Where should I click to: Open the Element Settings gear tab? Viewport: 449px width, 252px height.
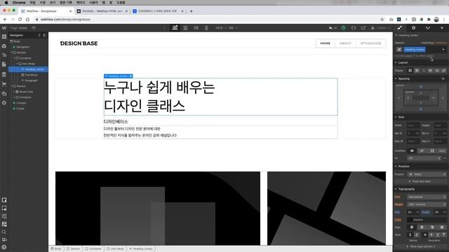(x=413, y=28)
